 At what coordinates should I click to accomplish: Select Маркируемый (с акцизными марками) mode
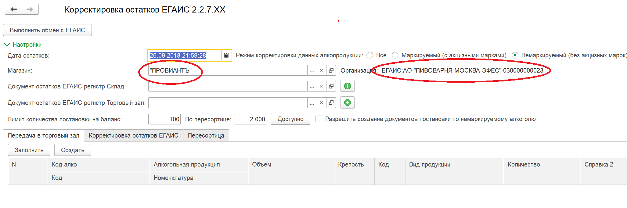point(395,56)
